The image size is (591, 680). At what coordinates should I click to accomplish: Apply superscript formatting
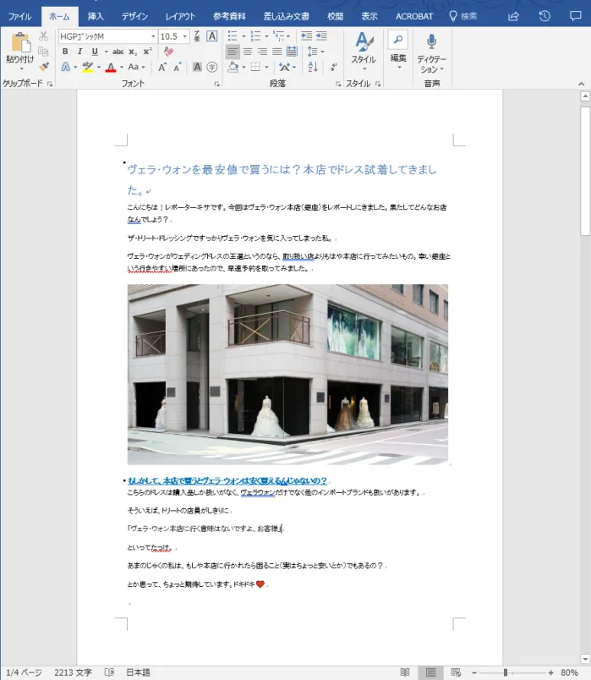tap(147, 52)
